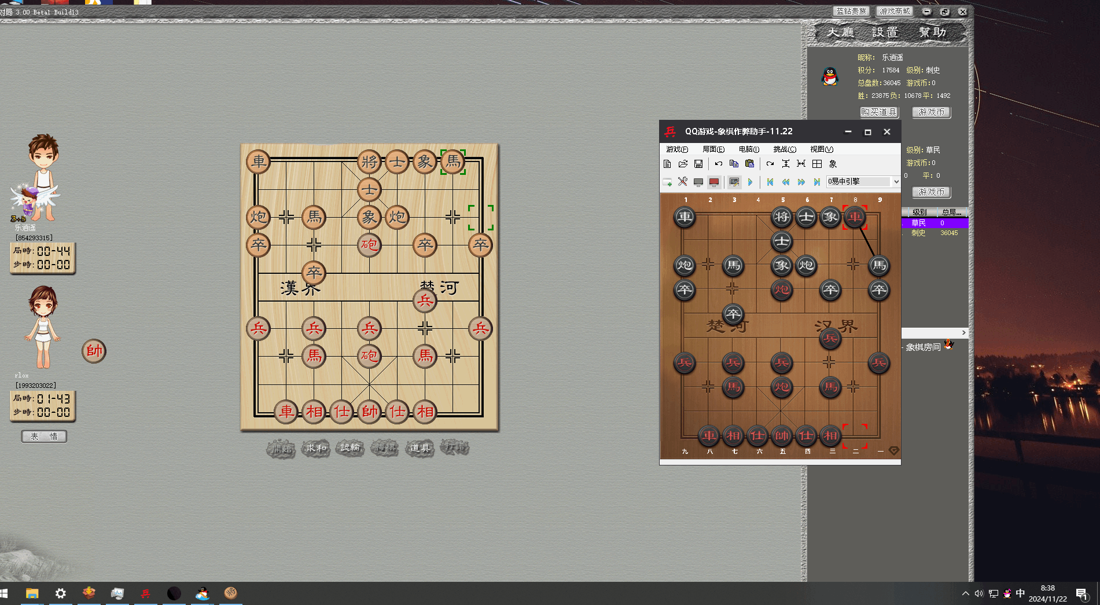This screenshot has width=1100, height=605.
Task: Toggle the board edit capture icon
Action: coord(734,182)
